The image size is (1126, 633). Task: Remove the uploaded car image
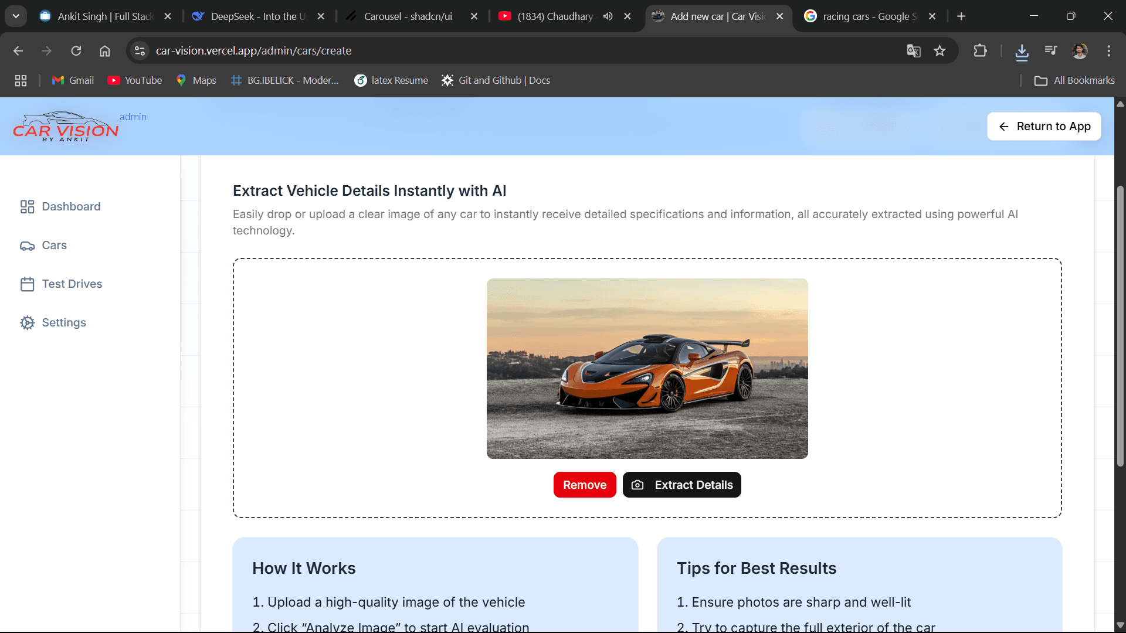coord(585,485)
